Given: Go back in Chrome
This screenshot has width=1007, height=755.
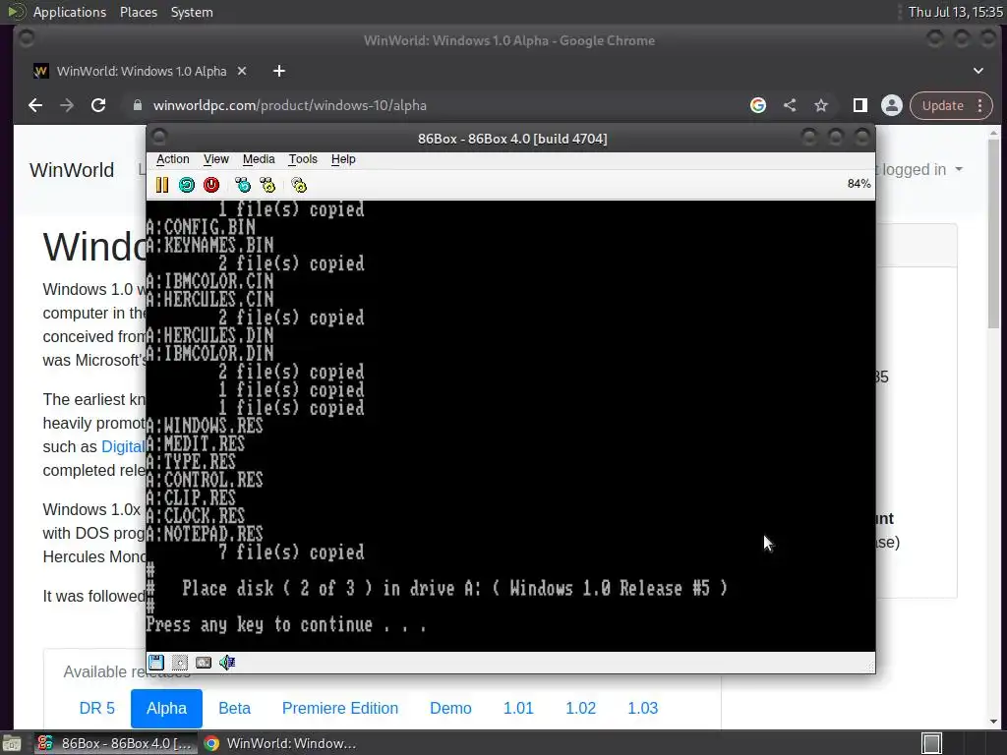Looking at the screenshot, I should [35, 105].
